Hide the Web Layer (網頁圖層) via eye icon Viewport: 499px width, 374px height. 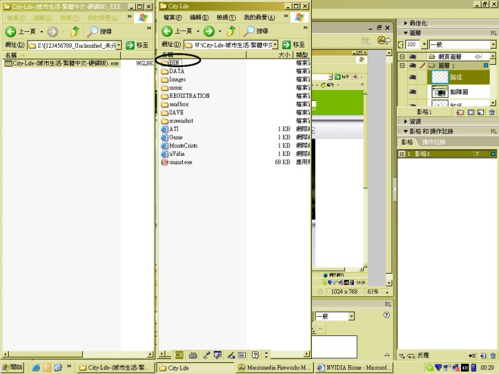pos(412,57)
